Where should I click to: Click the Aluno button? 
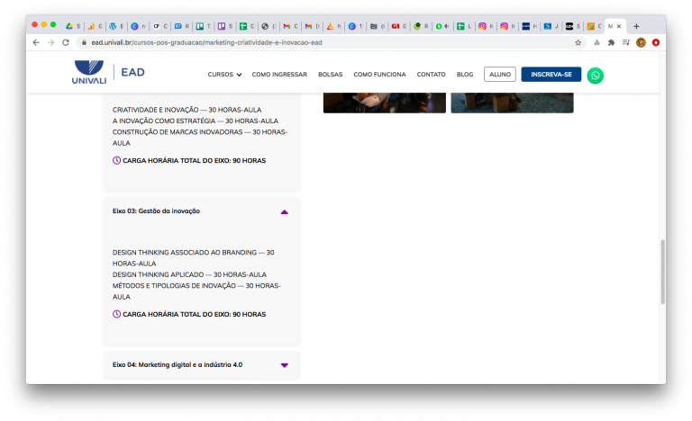[499, 75]
